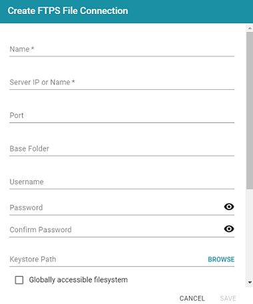253x304 pixels.
Task: Reveal Confirm Password text with eye icon
Action: [x=229, y=229]
